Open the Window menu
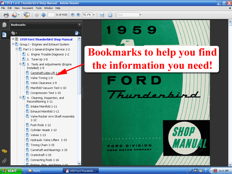 click(x=48, y=8)
